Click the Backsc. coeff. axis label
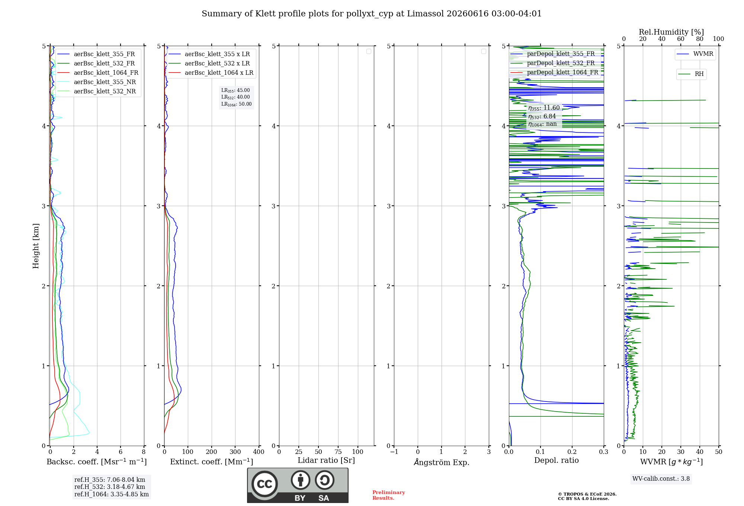Screen dimensions: 744x506 click(x=97, y=462)
